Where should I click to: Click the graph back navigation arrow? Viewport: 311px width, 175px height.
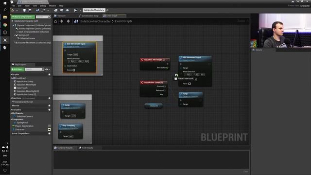(x=62, y=21)
